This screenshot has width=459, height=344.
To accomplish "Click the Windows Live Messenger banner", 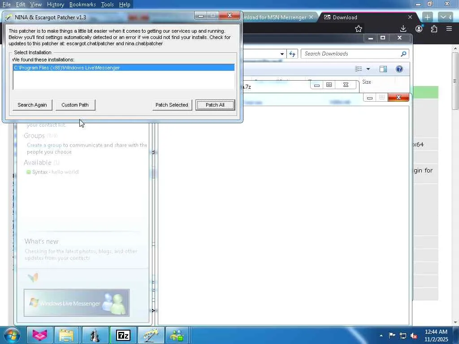I will (x=76, y=303).
